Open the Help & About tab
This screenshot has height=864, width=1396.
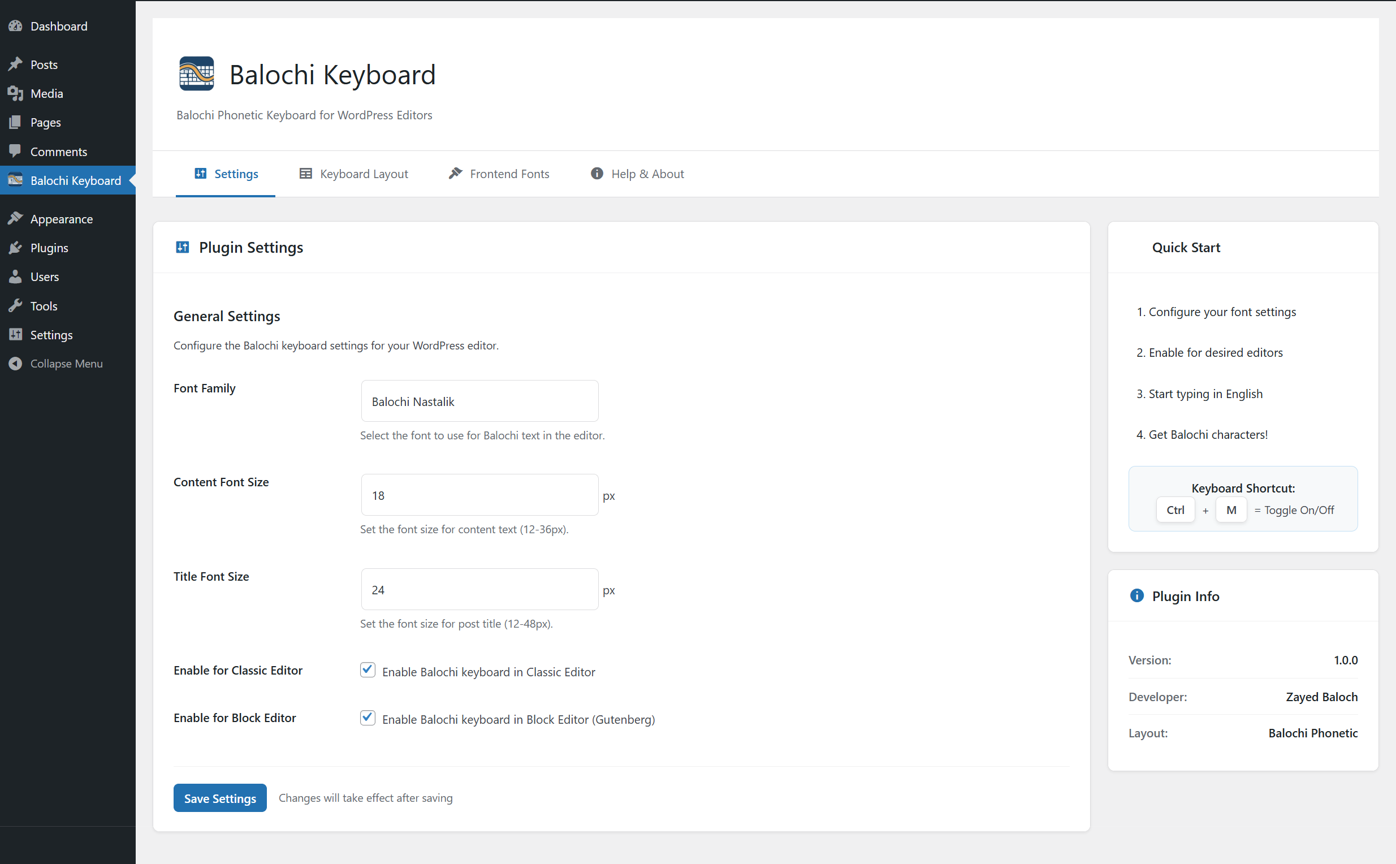pos(637,174)
